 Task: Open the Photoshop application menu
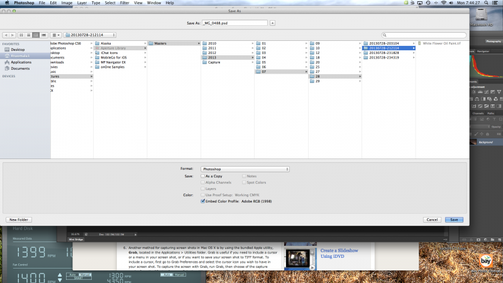(24, 3)
